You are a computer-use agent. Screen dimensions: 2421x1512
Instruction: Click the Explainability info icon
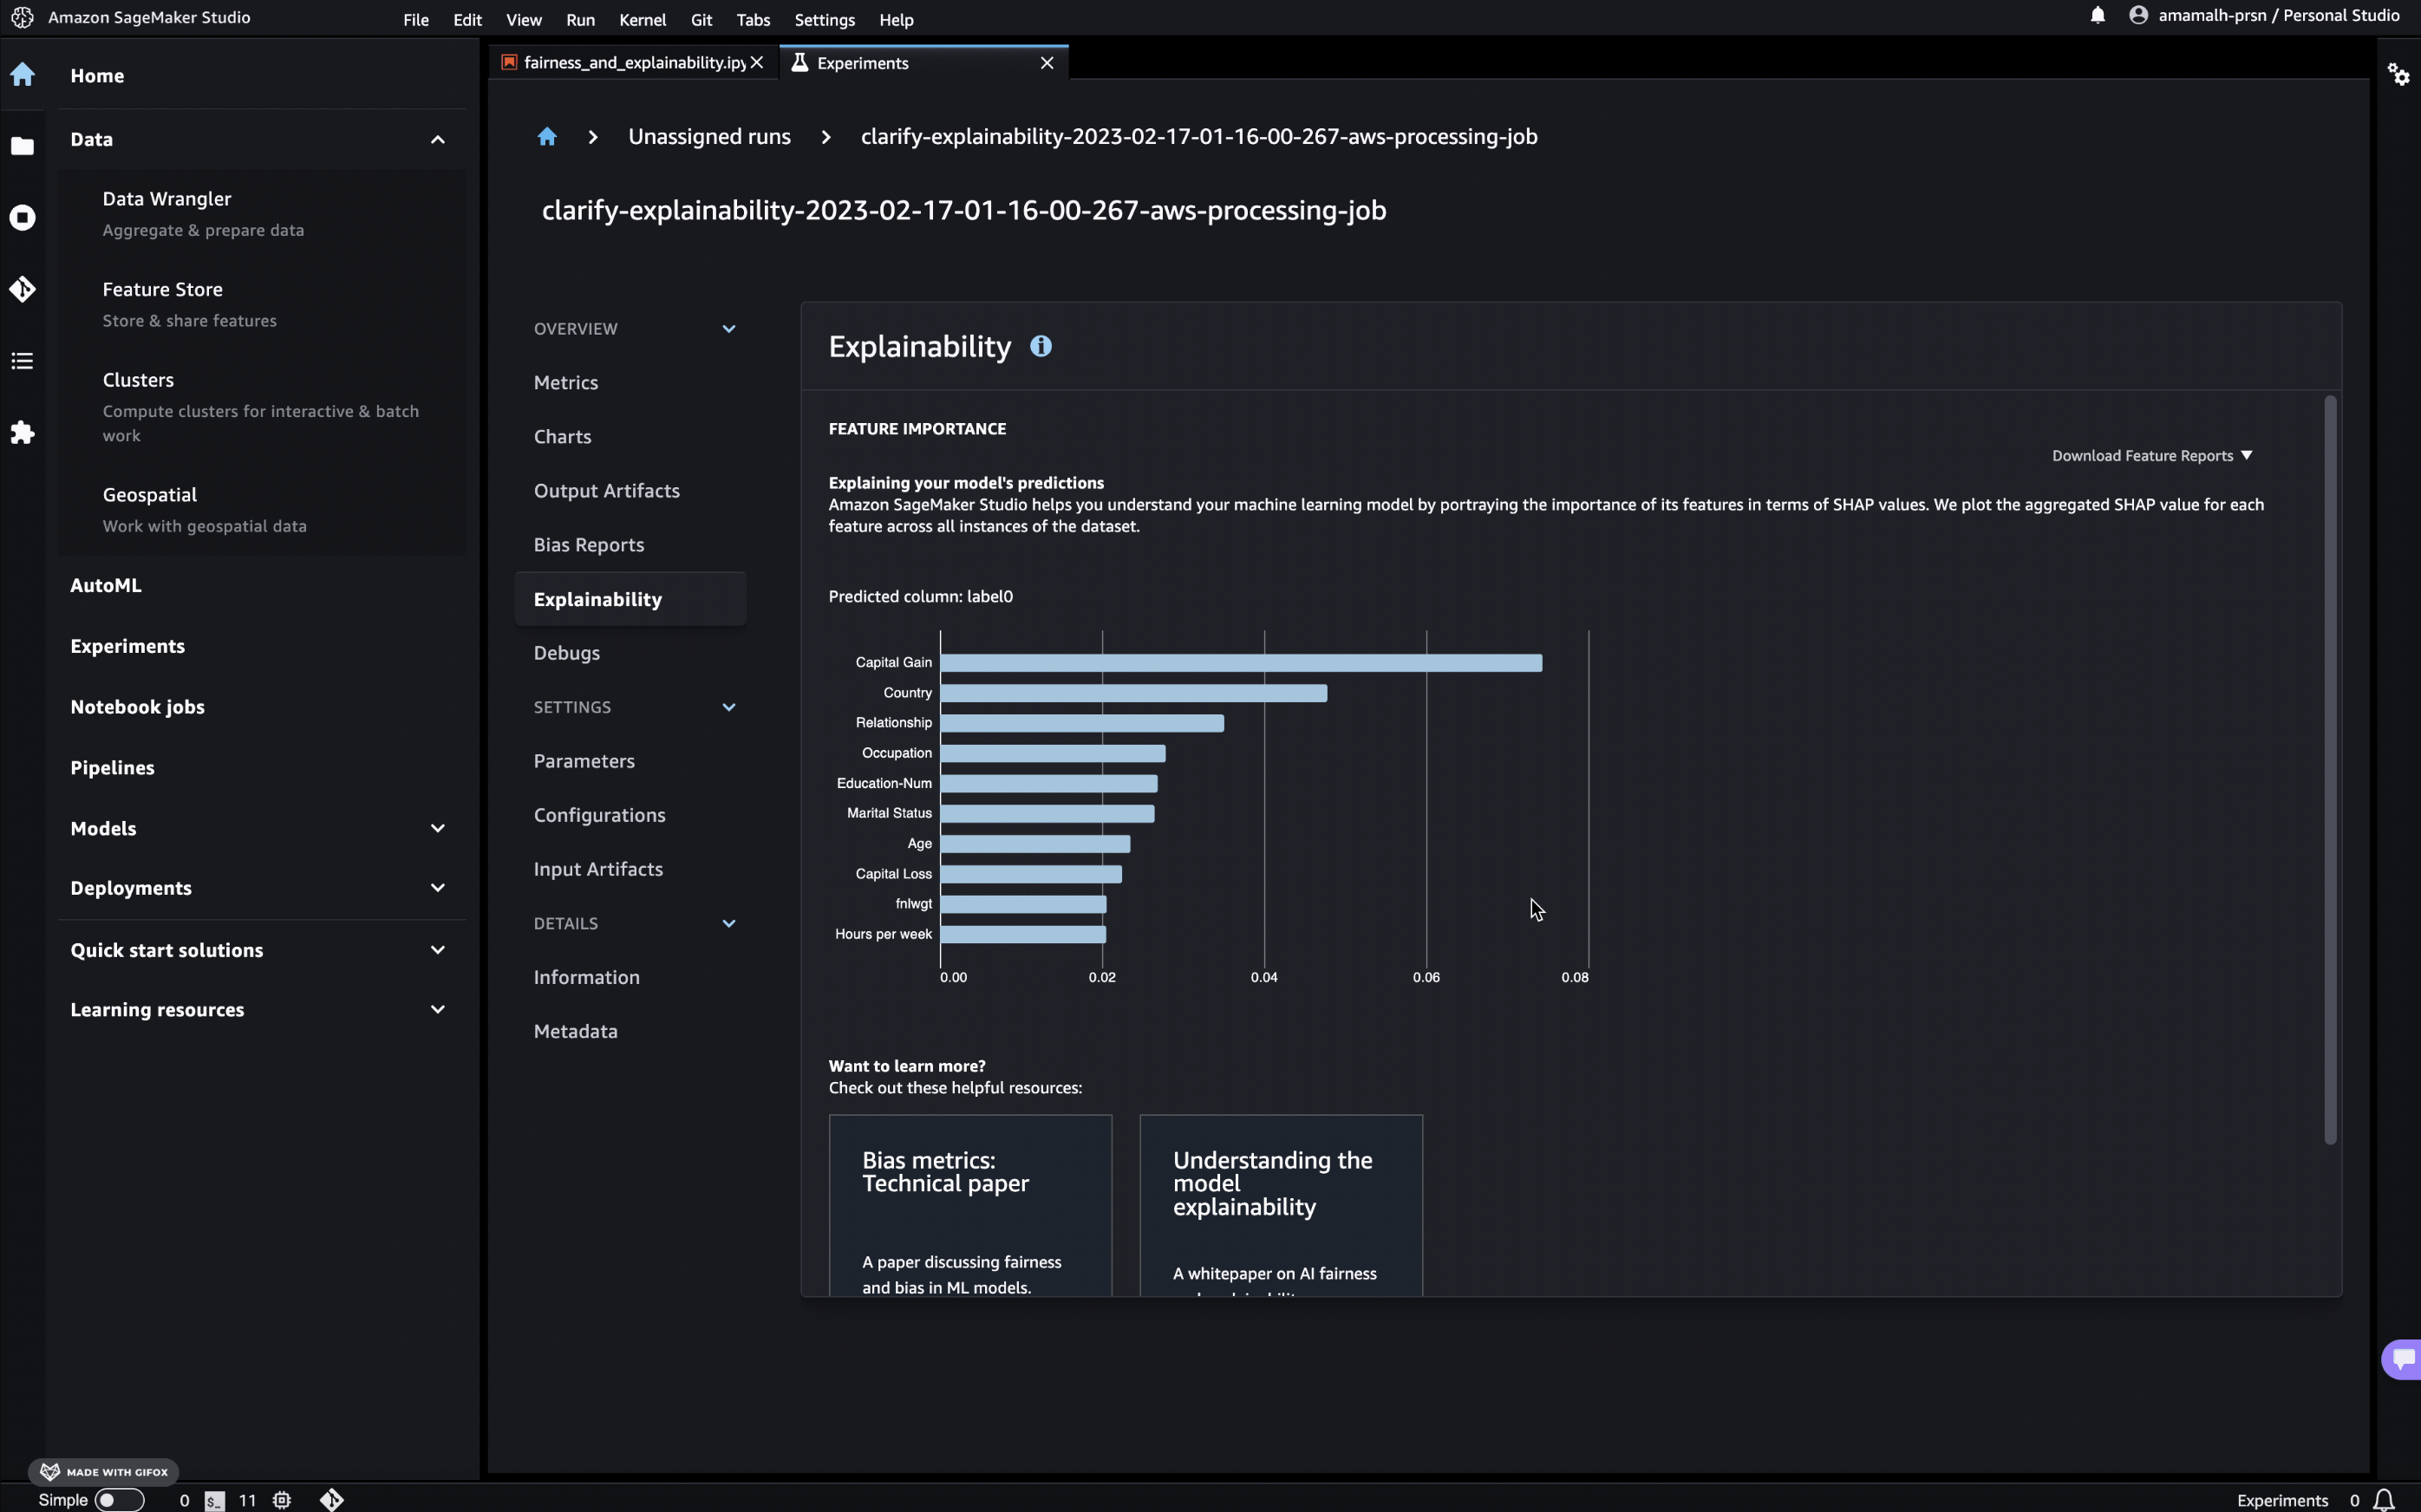[1041, 346]
